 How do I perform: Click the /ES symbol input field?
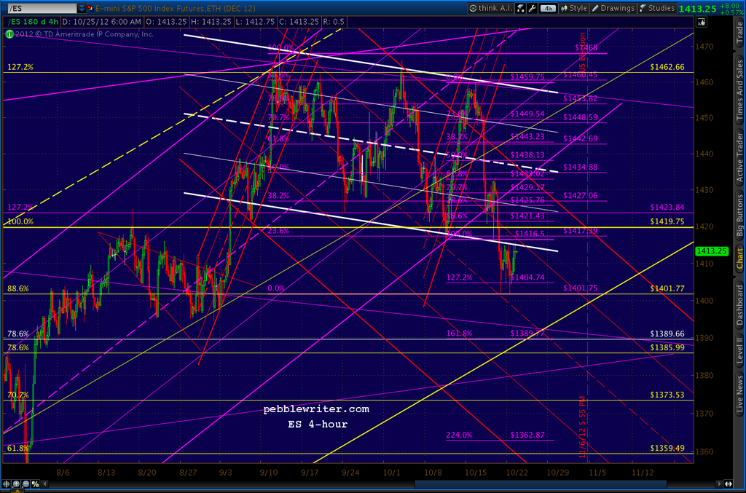click(42, 8)
